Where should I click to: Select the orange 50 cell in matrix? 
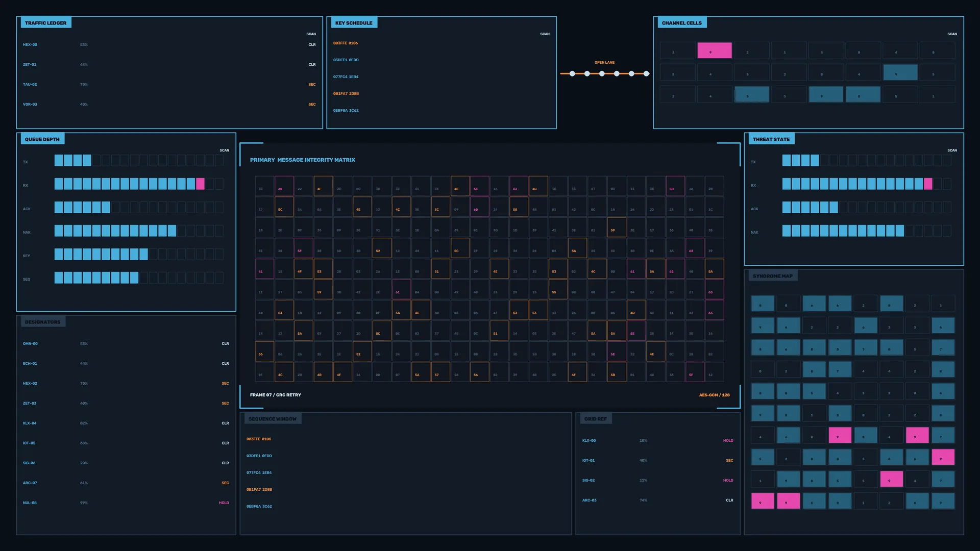point(519,207)
